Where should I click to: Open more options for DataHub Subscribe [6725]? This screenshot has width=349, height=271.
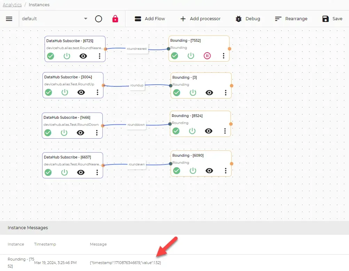pos(100,56)
